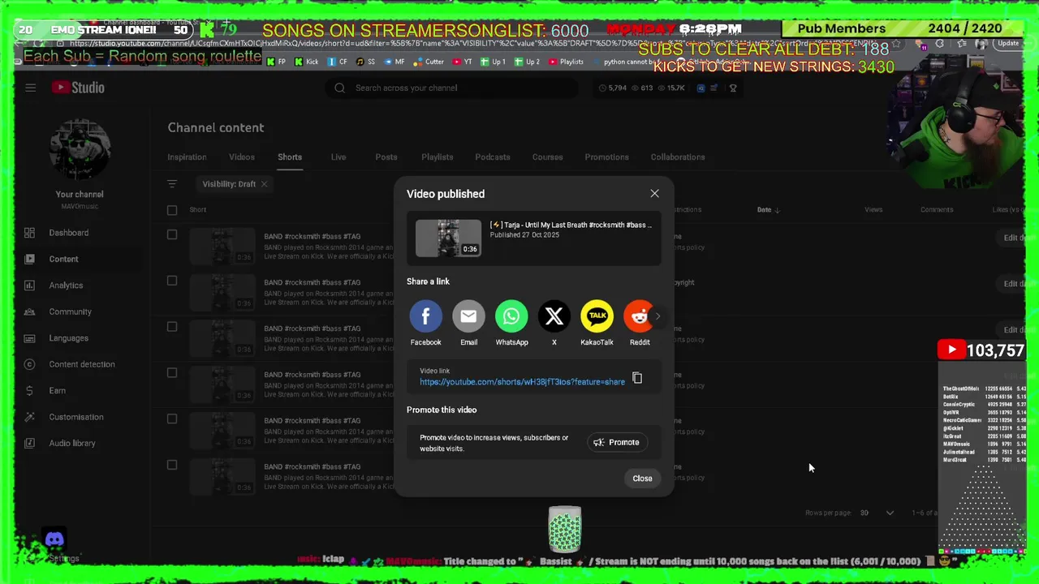Switch to the Live tab
The width and height of the screenshot is (1039, 584).
(x=338, y=157)
